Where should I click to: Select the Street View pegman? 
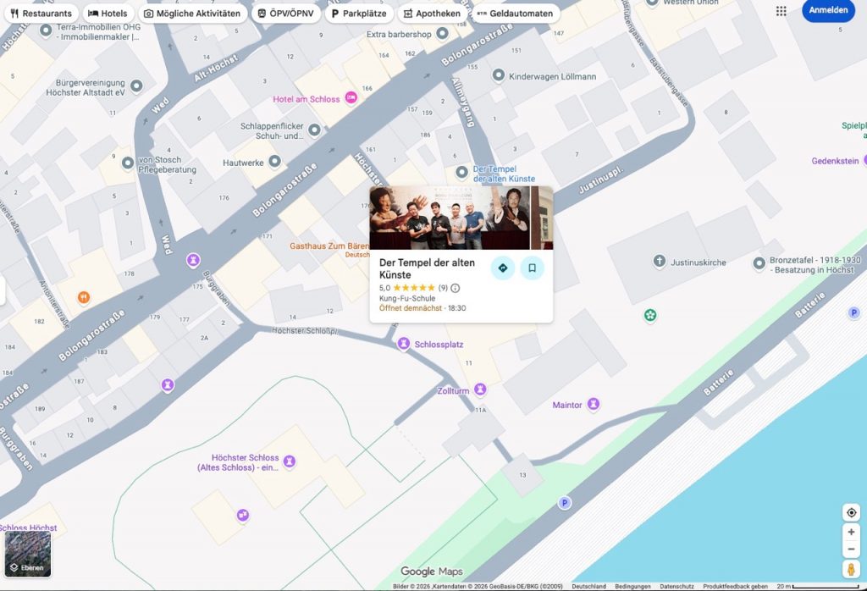851,569
